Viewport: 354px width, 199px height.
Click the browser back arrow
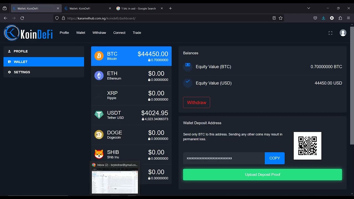pos(6,18)
